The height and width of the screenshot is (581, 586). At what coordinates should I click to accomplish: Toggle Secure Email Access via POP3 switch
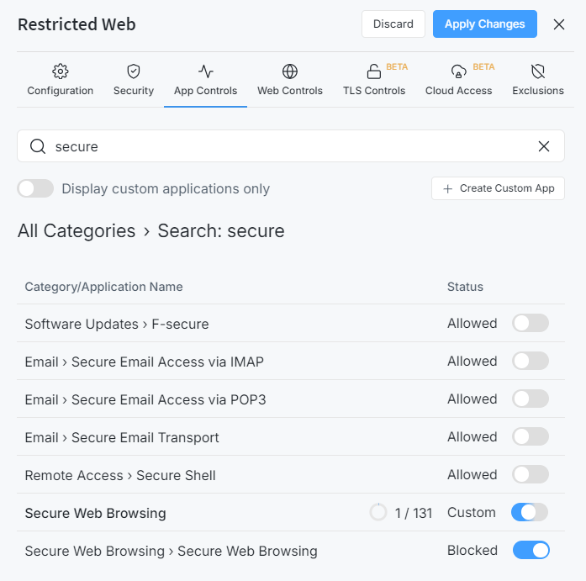531,399
